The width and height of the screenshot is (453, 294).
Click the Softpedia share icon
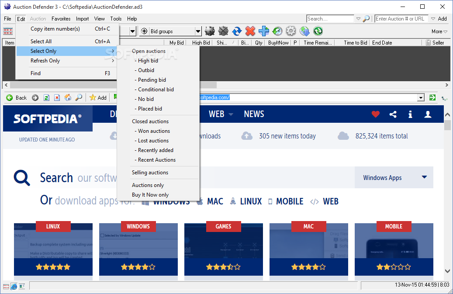point(393,114)
